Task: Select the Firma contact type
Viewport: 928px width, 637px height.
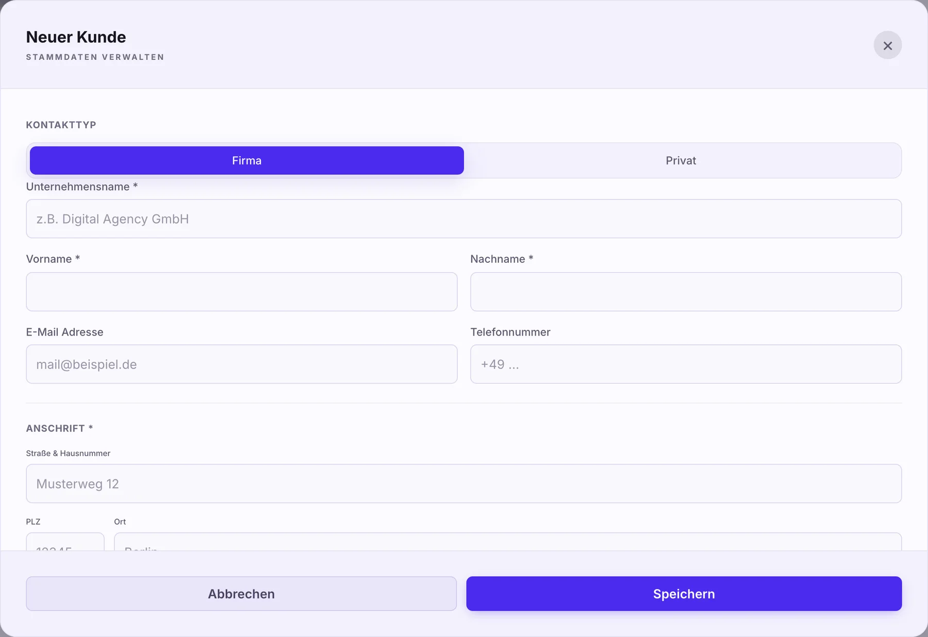Action: pyautogui.click(x=247, y=160)
